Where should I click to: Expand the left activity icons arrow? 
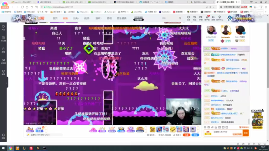point(46,130)
